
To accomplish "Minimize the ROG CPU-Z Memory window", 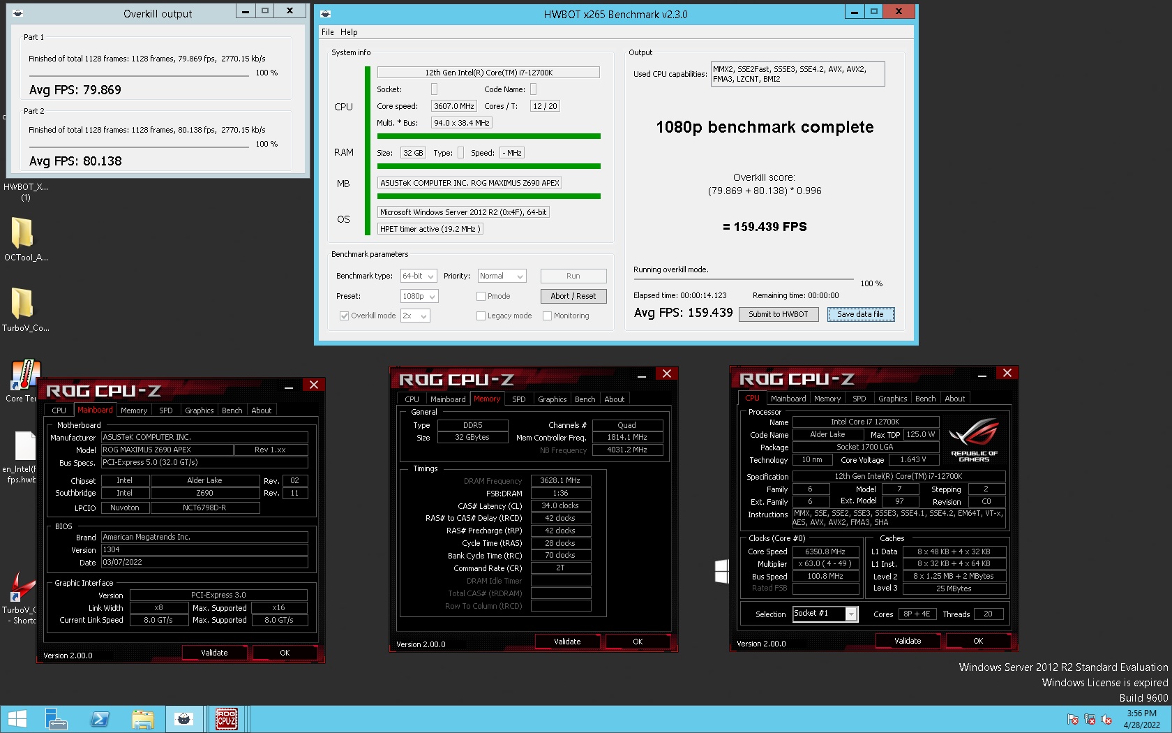I will [x=642, y=376].
